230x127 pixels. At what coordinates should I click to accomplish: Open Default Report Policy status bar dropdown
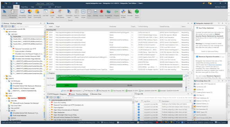146,123
